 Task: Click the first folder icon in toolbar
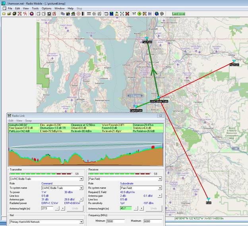click(x=4, y=14)
